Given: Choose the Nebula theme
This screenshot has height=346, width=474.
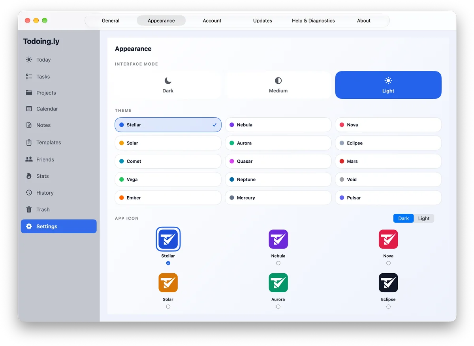Looking at the screenshot, I should click(x=278, y=125).
